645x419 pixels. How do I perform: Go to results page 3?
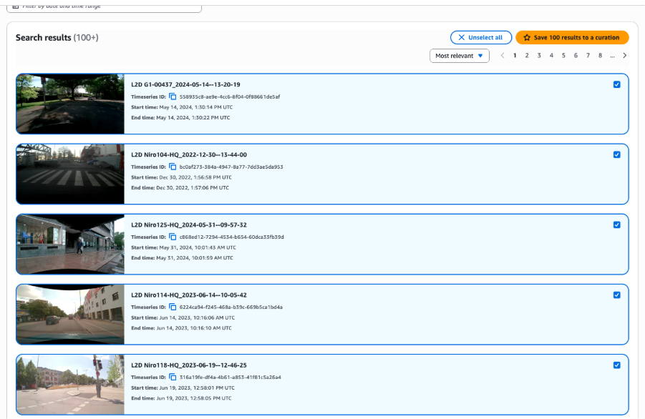(539, 56)
